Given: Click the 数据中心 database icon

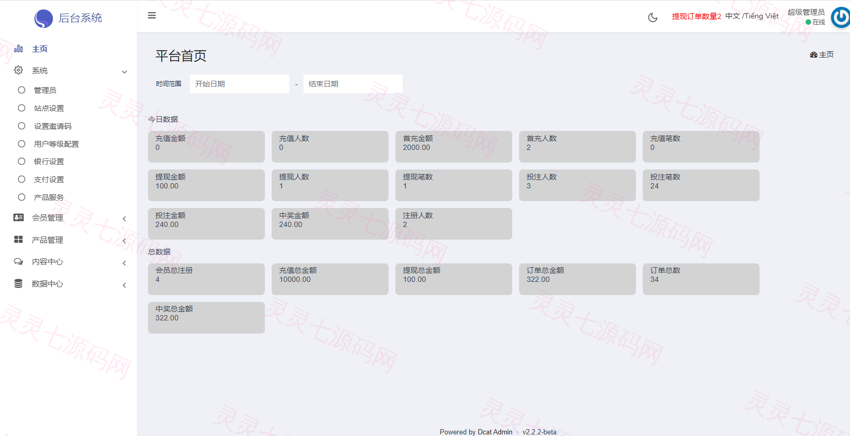Looking at the screenshot, I should pos(19,283).
